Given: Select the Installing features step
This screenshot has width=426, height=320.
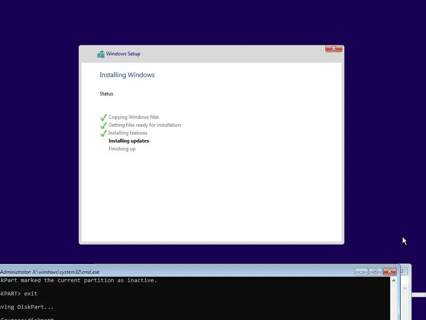Looking at the screenshot, I should point(128,133).
